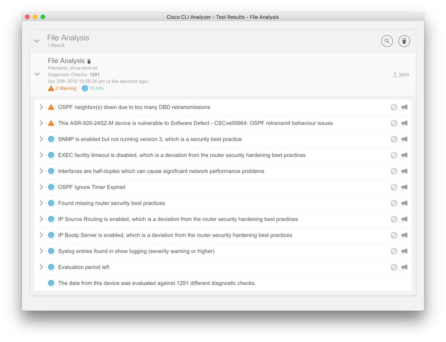Ignore the IP Bootp Server result
Viewport: 446px width, 342px height.
[394, 235]
